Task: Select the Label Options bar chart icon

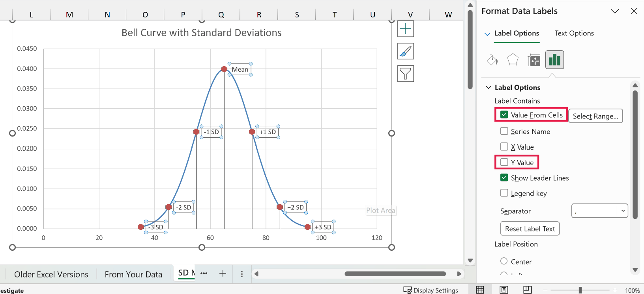Action: click(554, 60)
